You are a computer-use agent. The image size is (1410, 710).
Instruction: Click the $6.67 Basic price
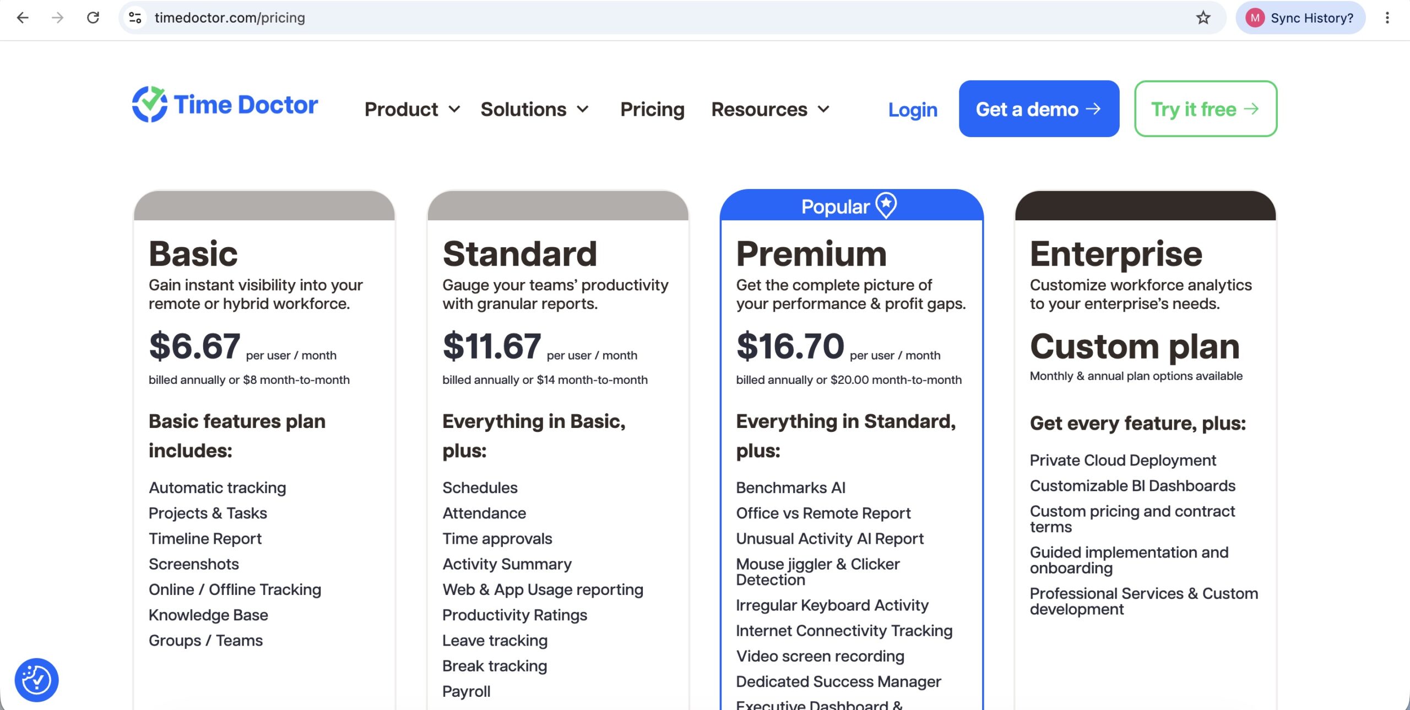[x=194, y=346]
